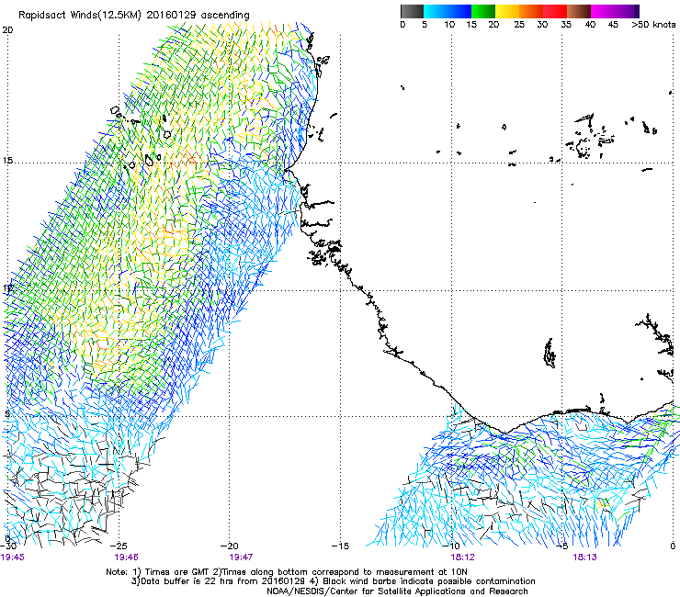Click the title 'Rapidscat Winds(12.5KM) 20160129 ascending'
The height and width of the screenshot is (597, 680).
[134, 16]
